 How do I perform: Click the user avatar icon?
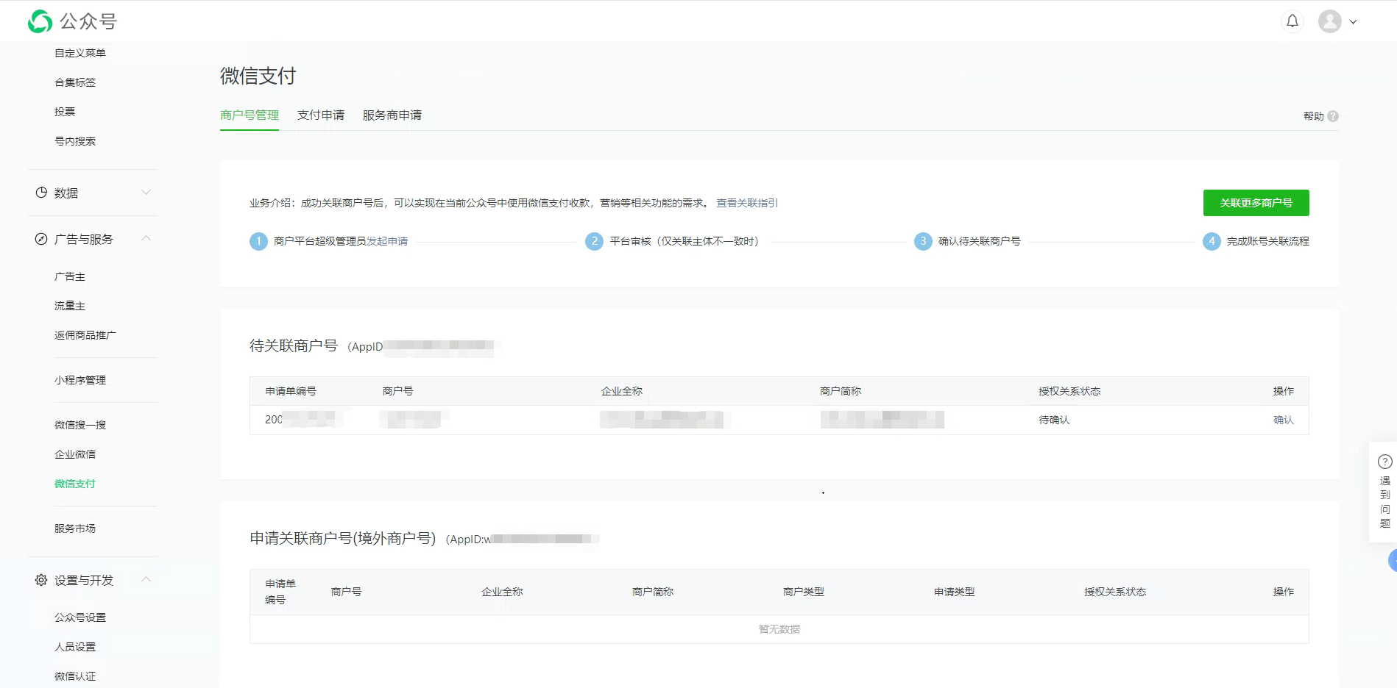pos(1329,21)
